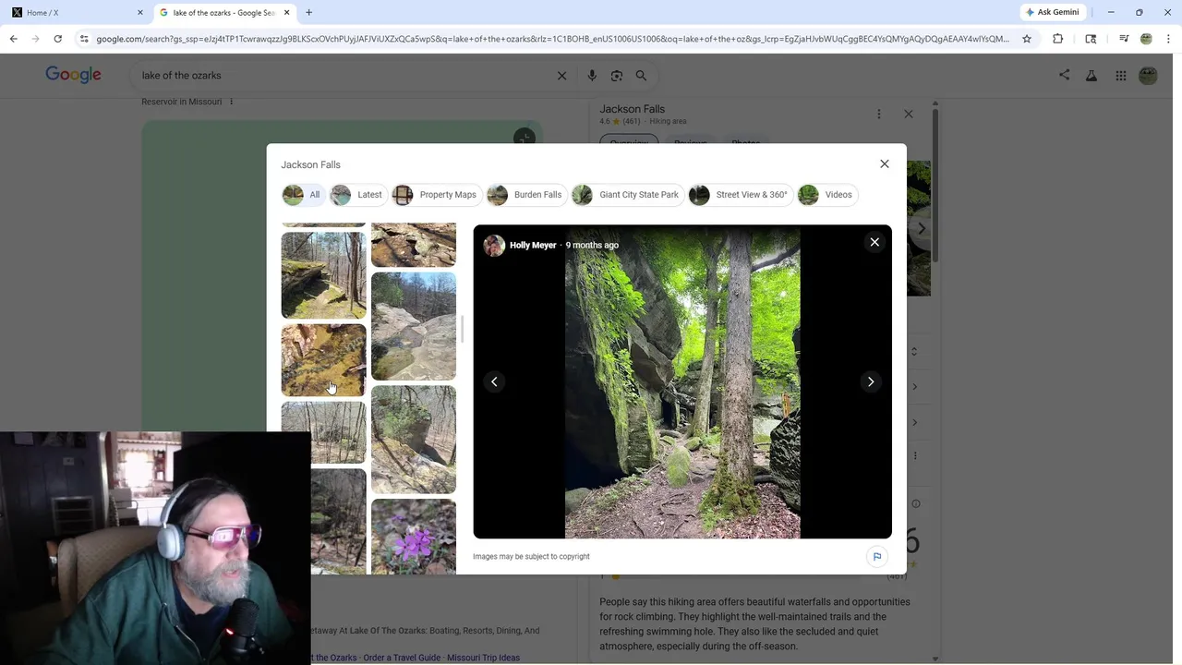Select the Giant City State Park chip
This screenshot has width=1182, height=665.
[x=627, y=195]
